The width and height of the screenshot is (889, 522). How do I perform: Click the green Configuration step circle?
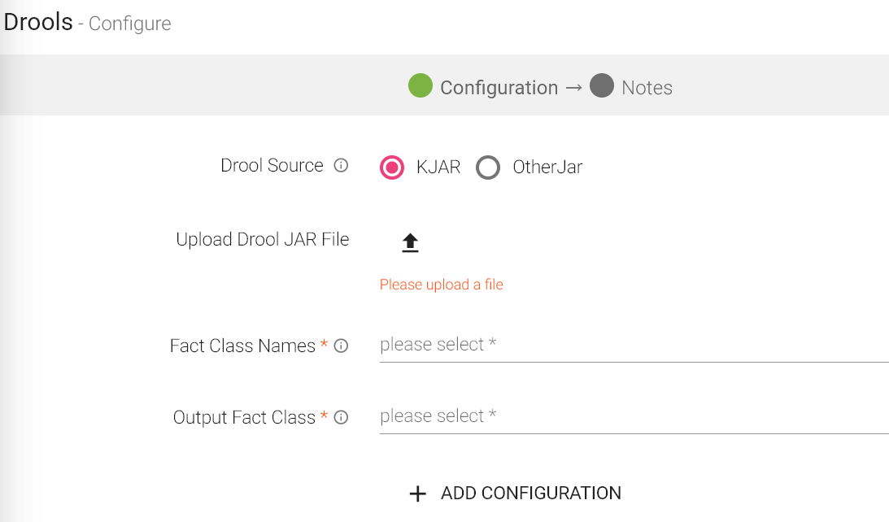(x=421, y=85)
